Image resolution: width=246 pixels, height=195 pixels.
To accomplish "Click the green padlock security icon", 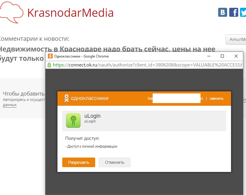I will pos(49,65).
